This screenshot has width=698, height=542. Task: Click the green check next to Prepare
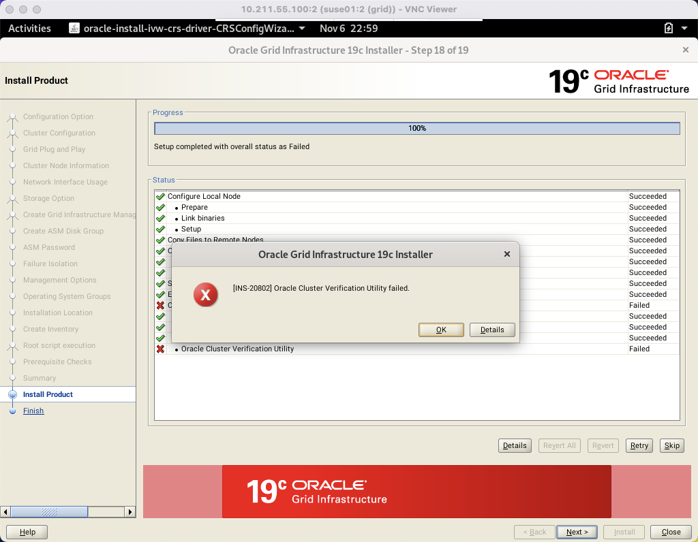click(160, 207)
